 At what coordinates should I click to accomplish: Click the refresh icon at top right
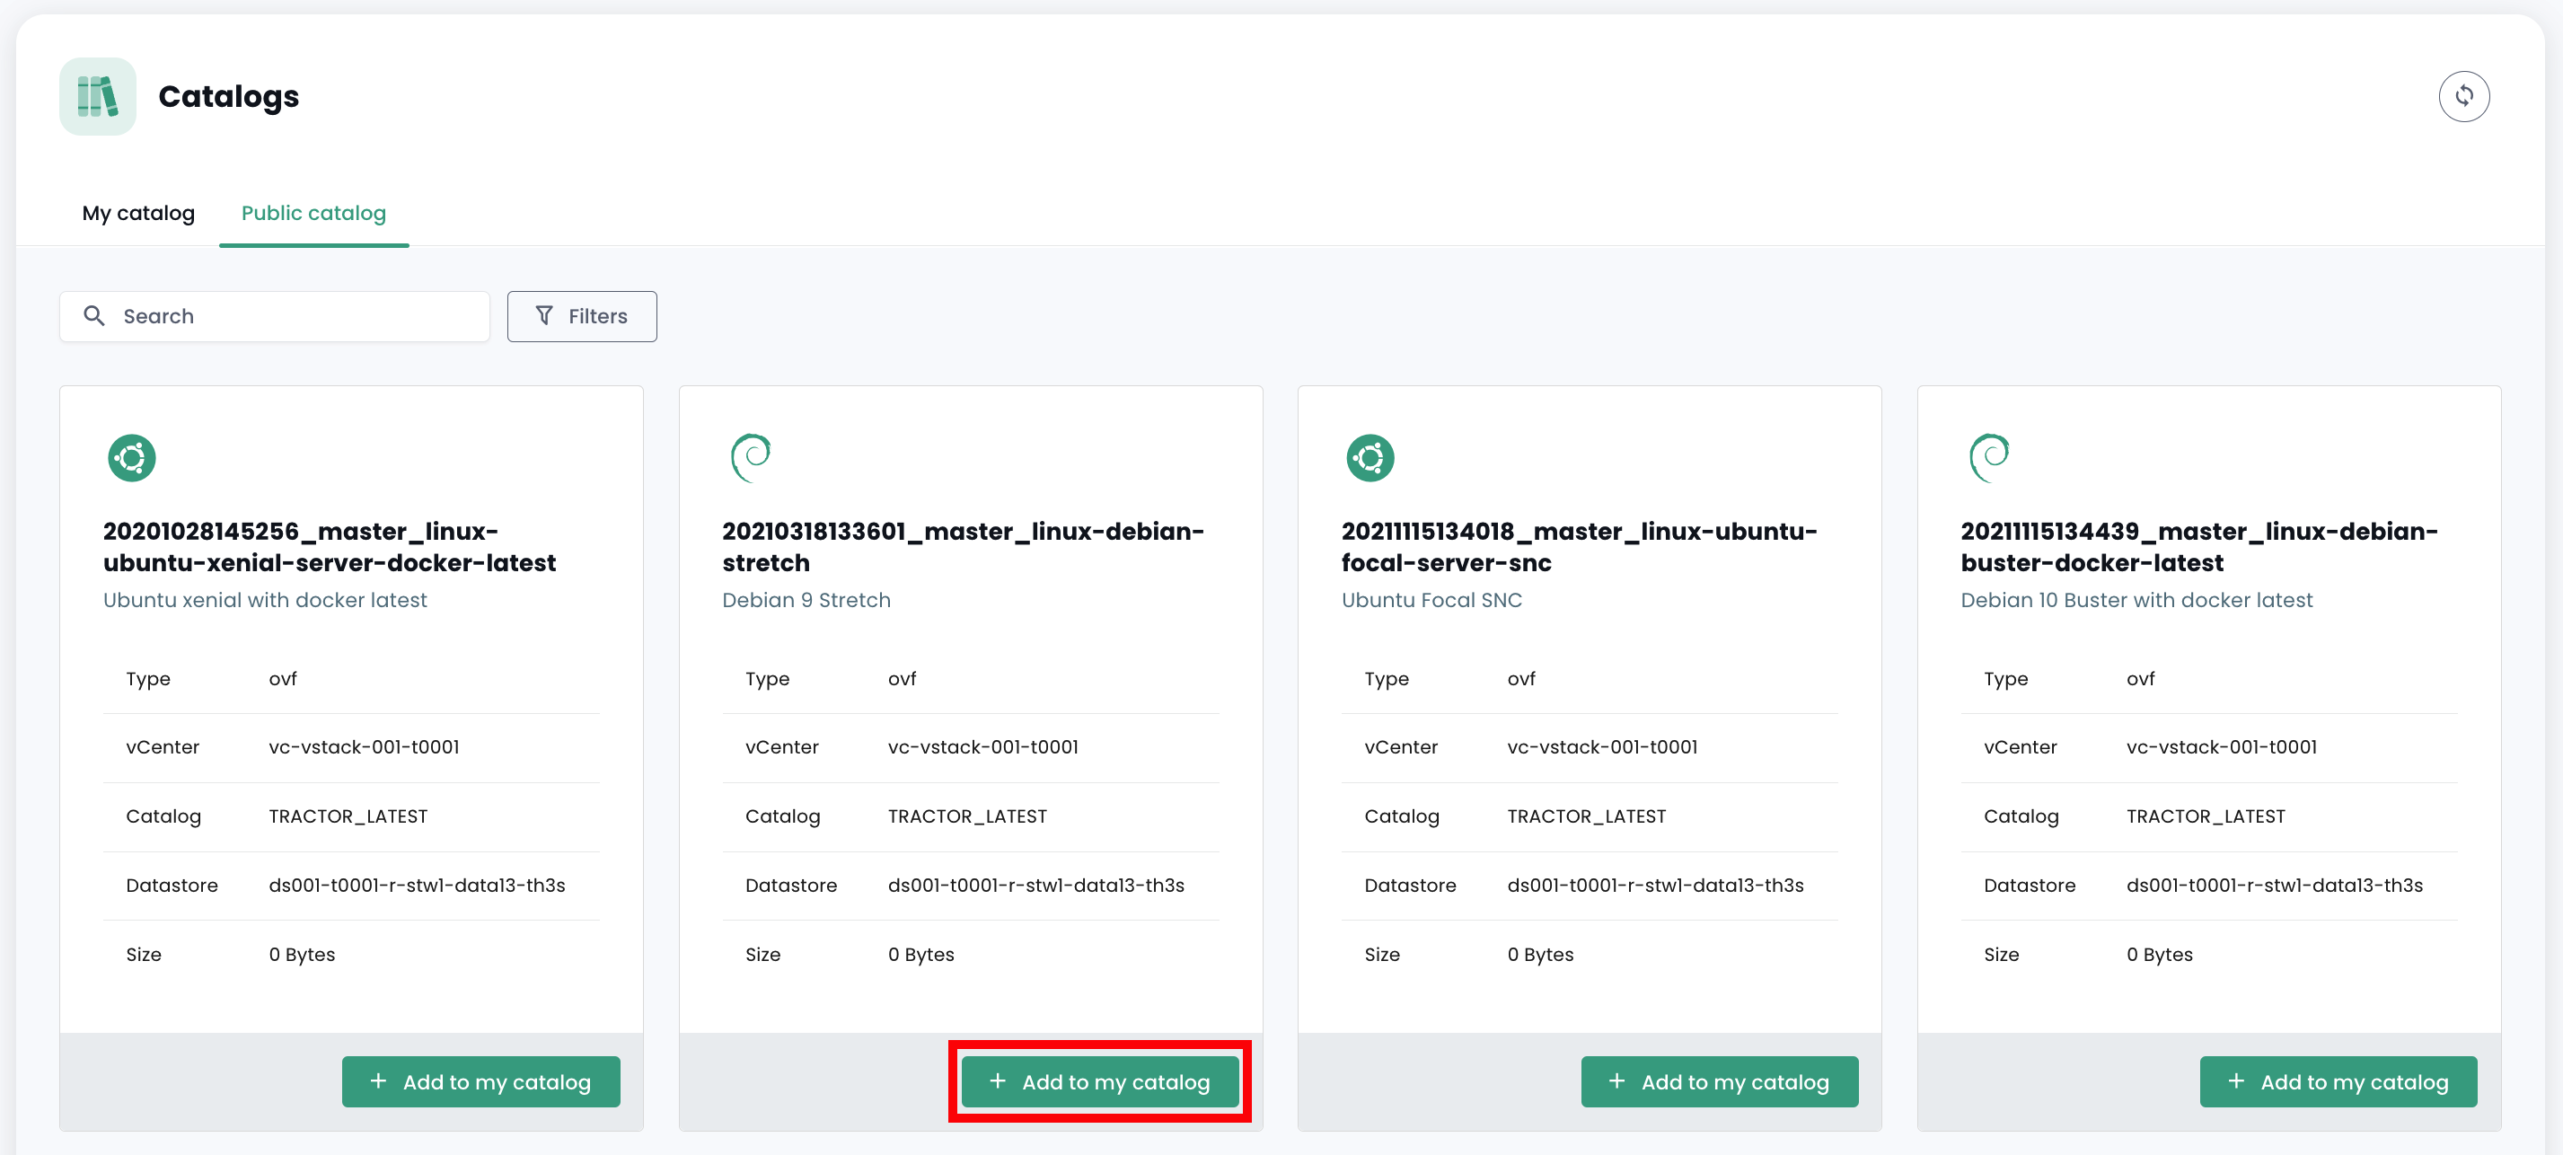click(x=2462, y=96)
